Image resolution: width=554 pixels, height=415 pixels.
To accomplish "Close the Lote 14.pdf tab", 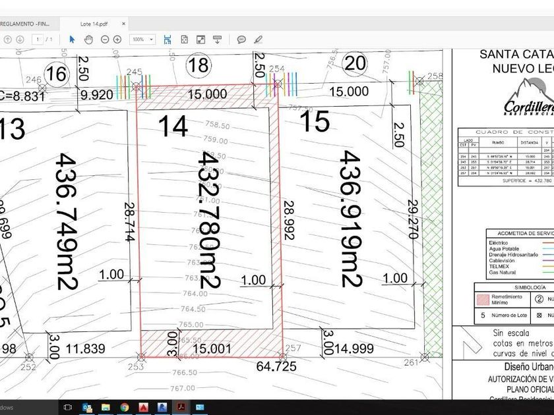I will click(123, 24).
